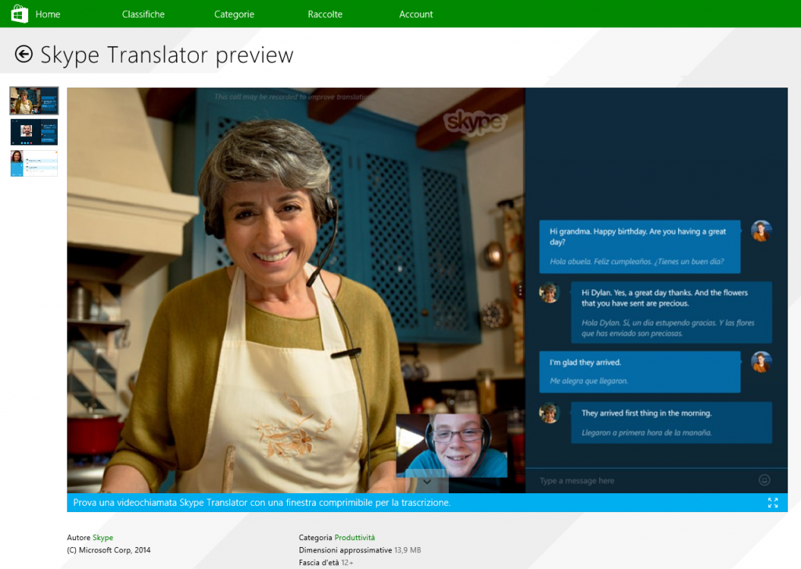Click the back arrow beside the page title
Image resolution: width=801 pixels, height=569 pixels.
(24, 54)
